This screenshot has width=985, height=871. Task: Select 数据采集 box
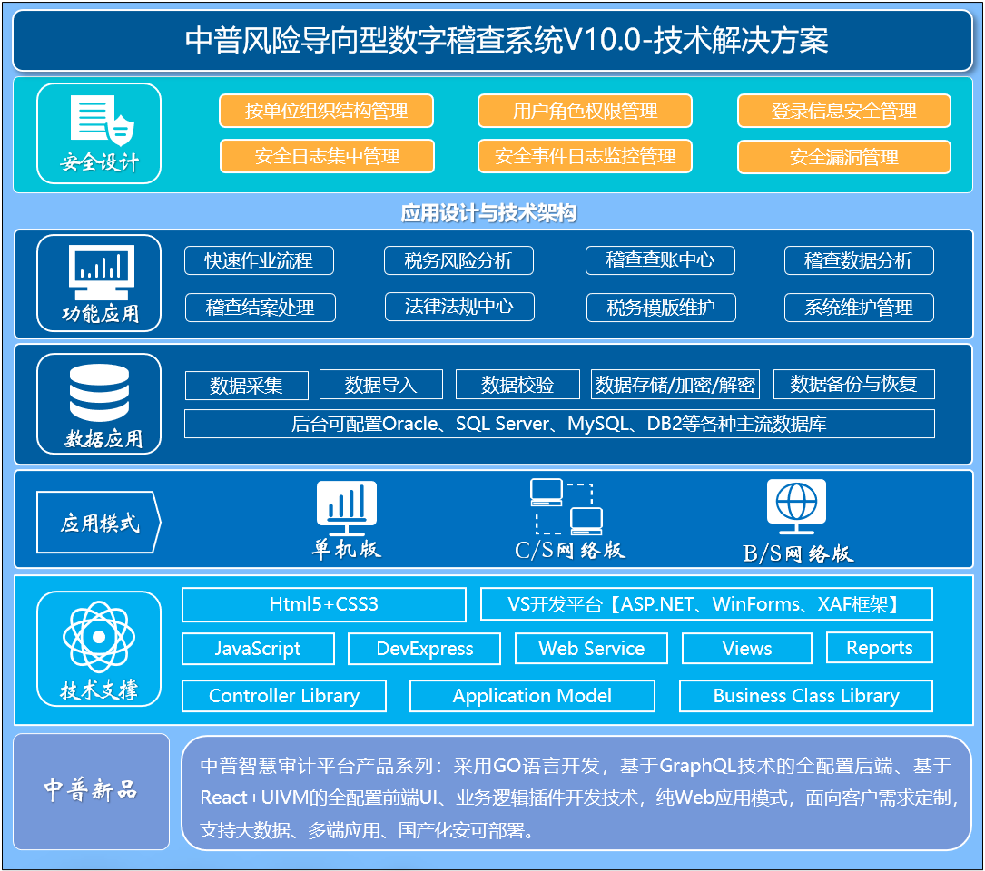[x=246, y=386]
